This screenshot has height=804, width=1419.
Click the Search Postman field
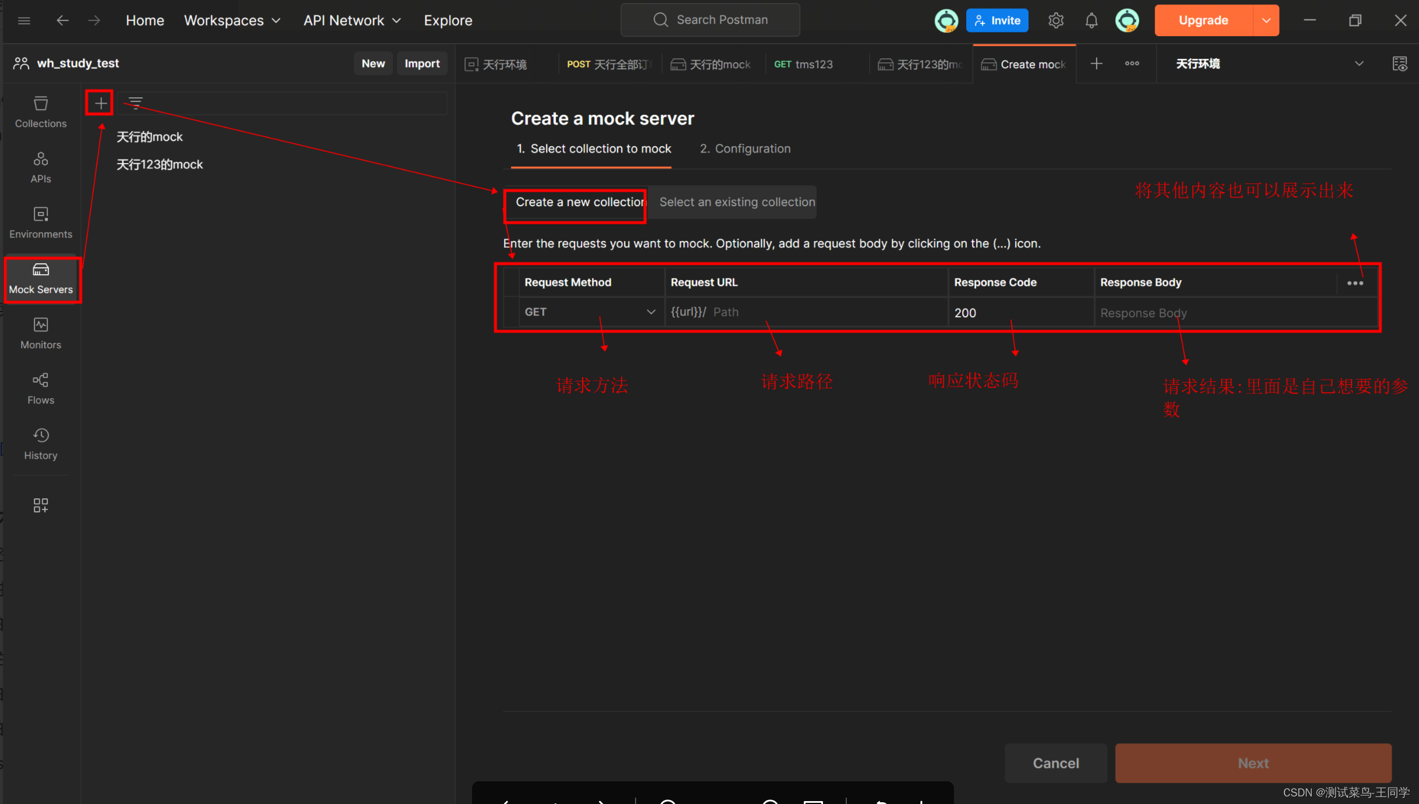click(710, 20)
